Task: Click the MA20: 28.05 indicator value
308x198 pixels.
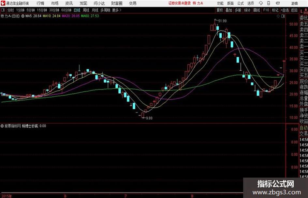Action: tap(71, 16)
